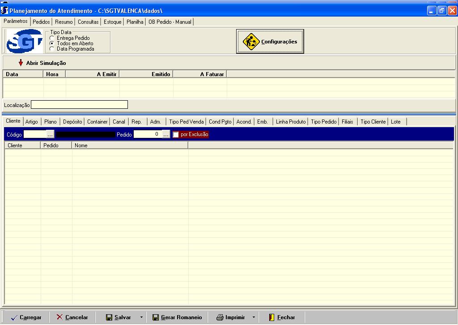Click the Nome column header
458x325 pixels.
click(130, 145)
